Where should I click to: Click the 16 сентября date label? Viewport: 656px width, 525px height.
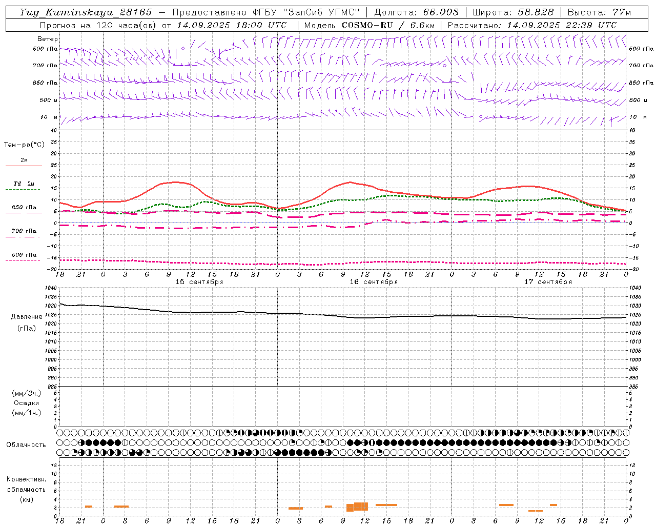pos(374,282)
